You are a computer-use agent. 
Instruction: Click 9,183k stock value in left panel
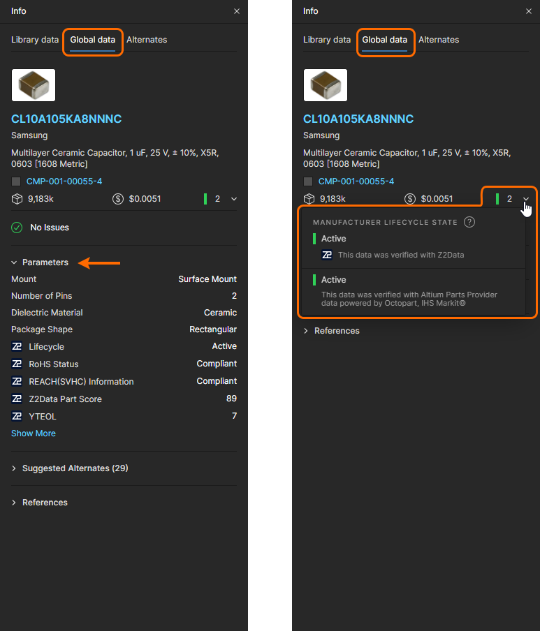[41, 199]
